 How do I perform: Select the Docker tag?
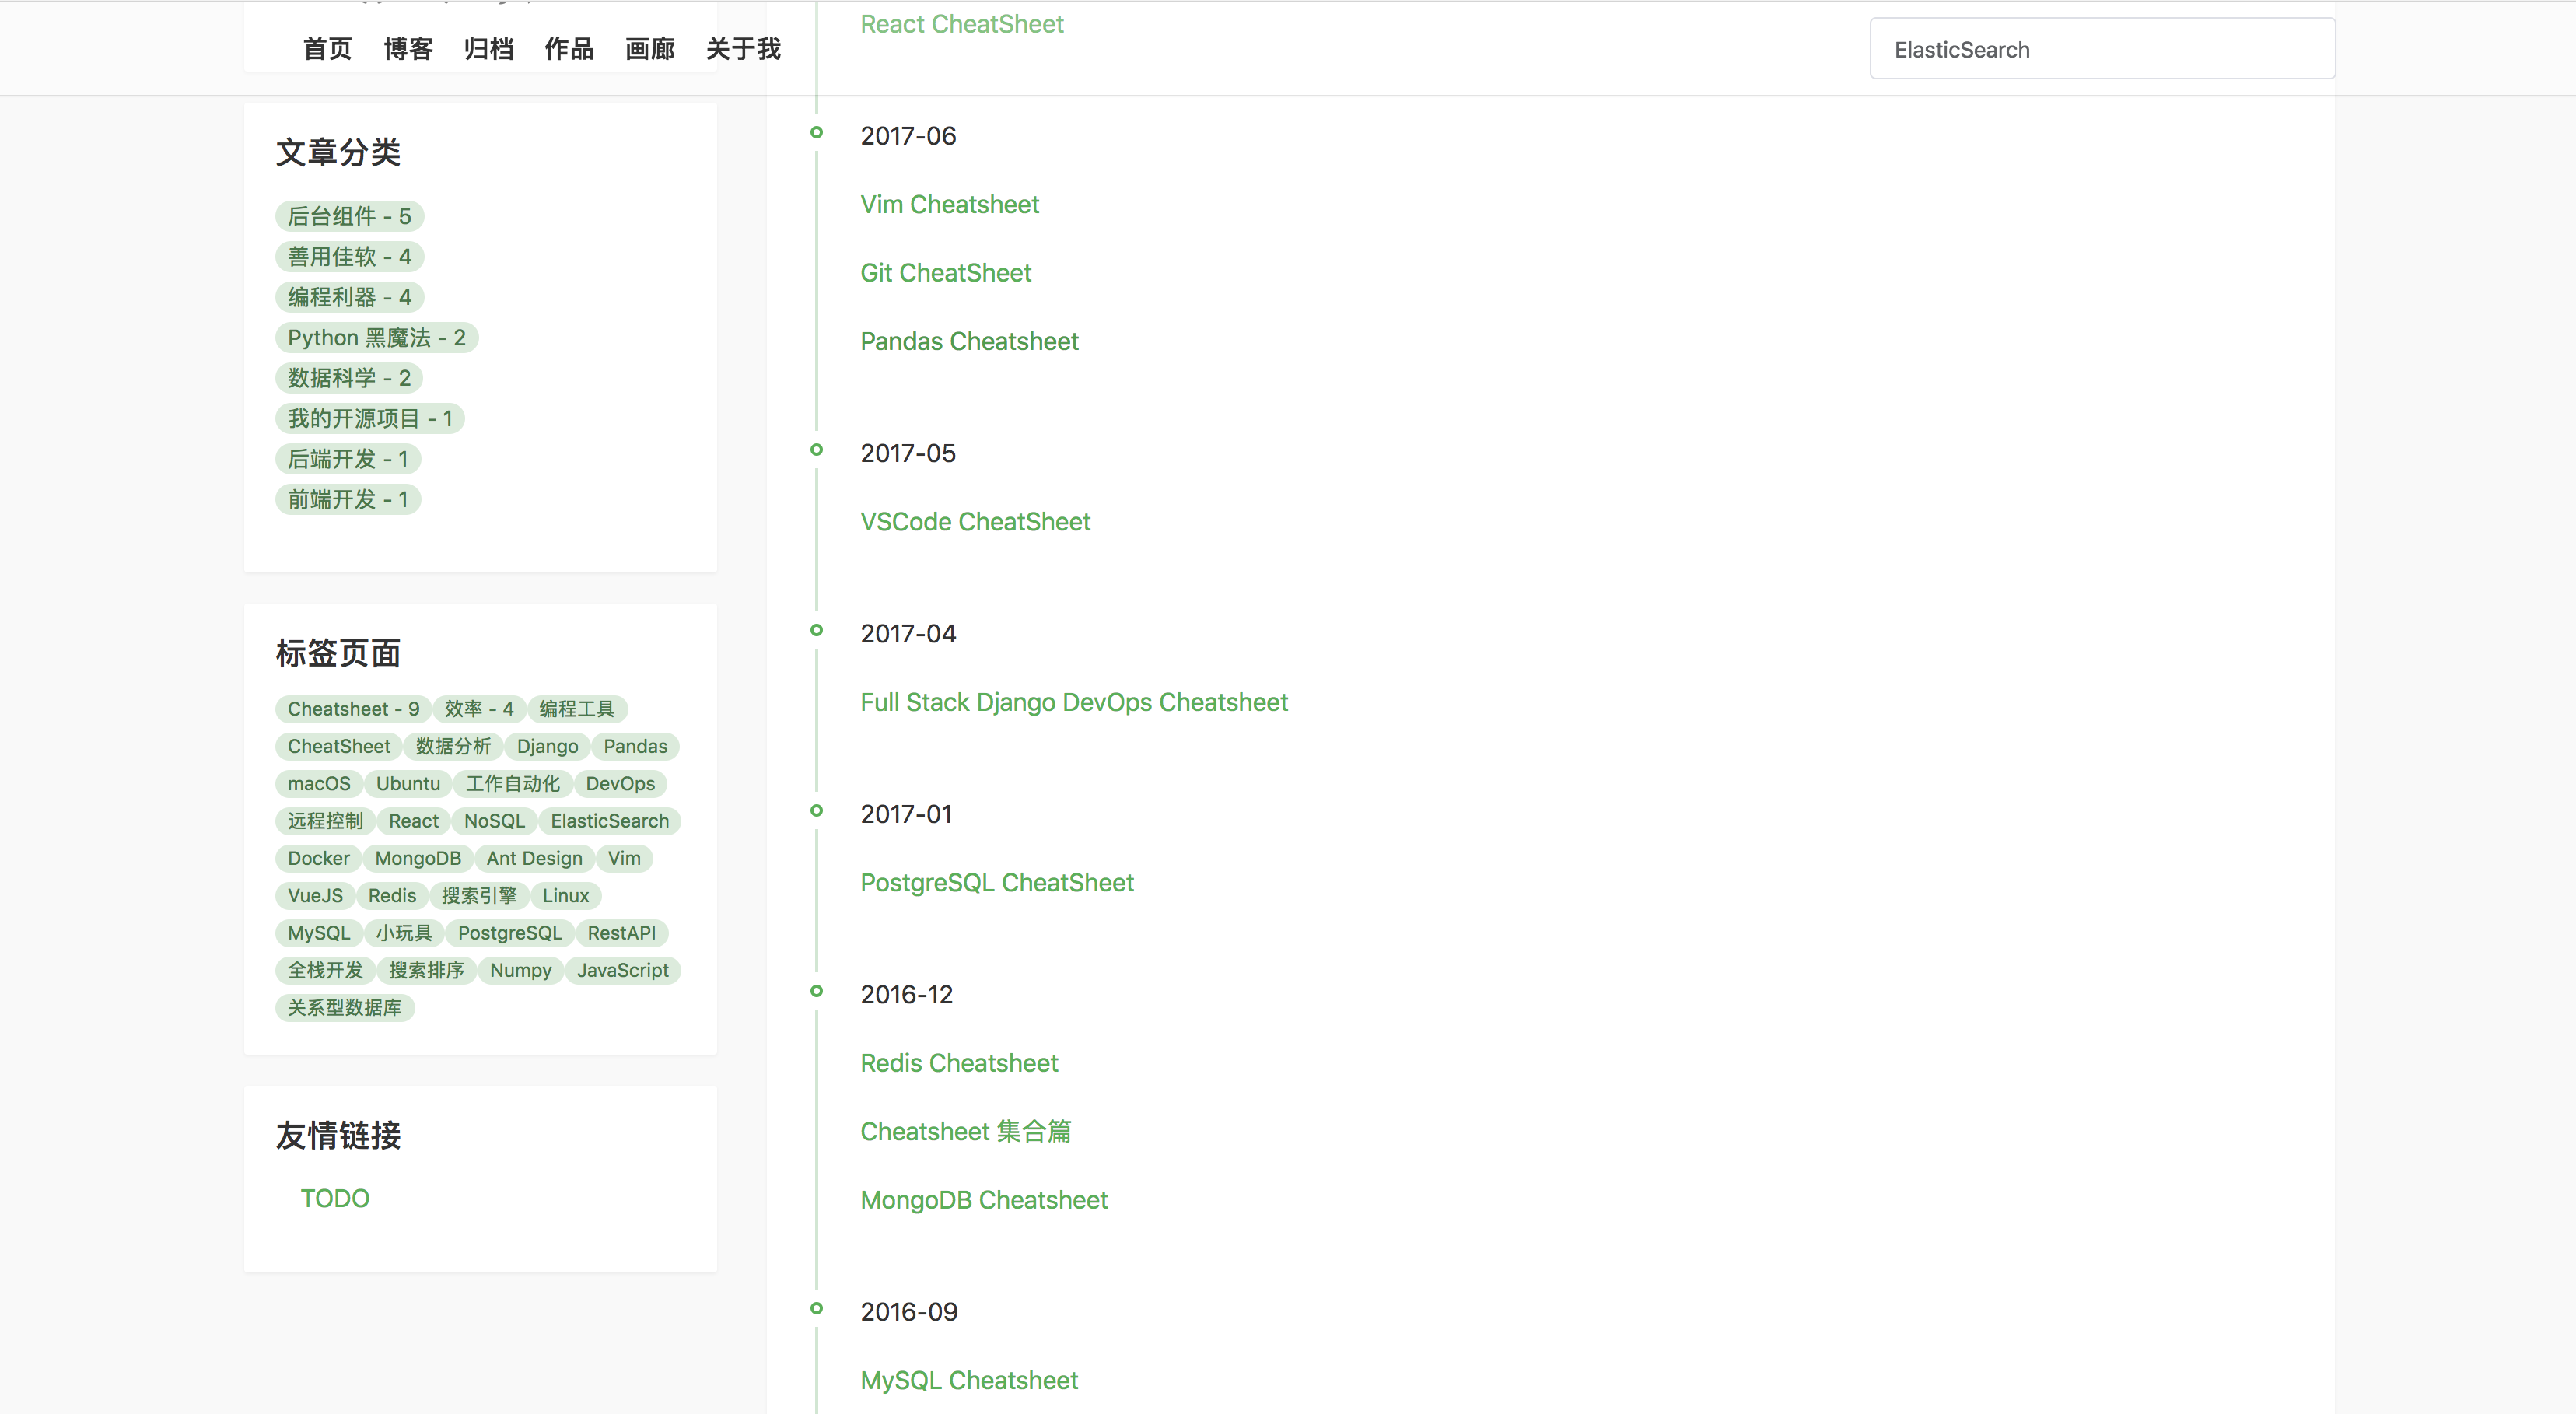[x=317, y=858]
